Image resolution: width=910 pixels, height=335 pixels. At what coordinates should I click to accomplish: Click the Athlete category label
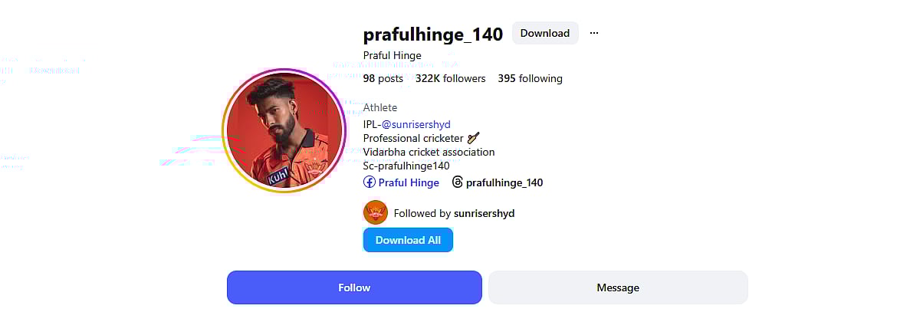click(x=380, y=107)
